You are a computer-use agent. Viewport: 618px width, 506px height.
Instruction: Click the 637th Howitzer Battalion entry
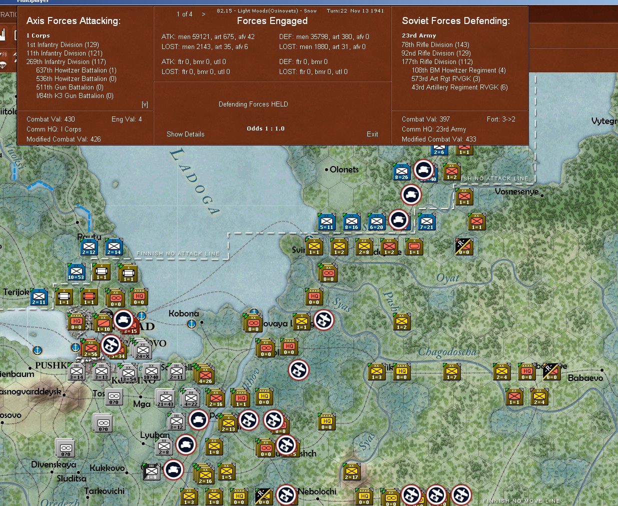point(76,70)
